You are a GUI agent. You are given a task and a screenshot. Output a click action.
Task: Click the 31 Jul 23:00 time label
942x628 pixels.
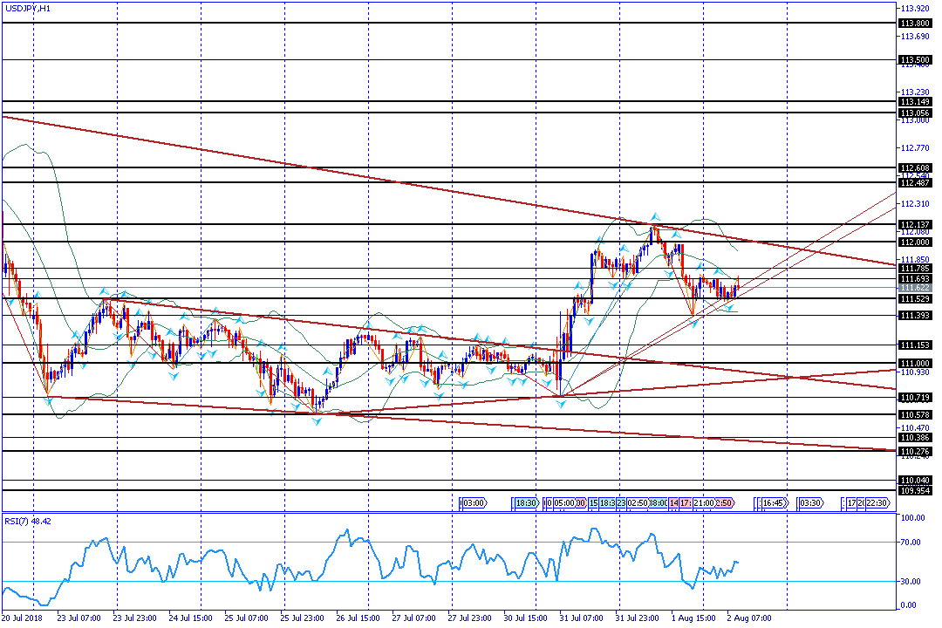click(638, 618)
